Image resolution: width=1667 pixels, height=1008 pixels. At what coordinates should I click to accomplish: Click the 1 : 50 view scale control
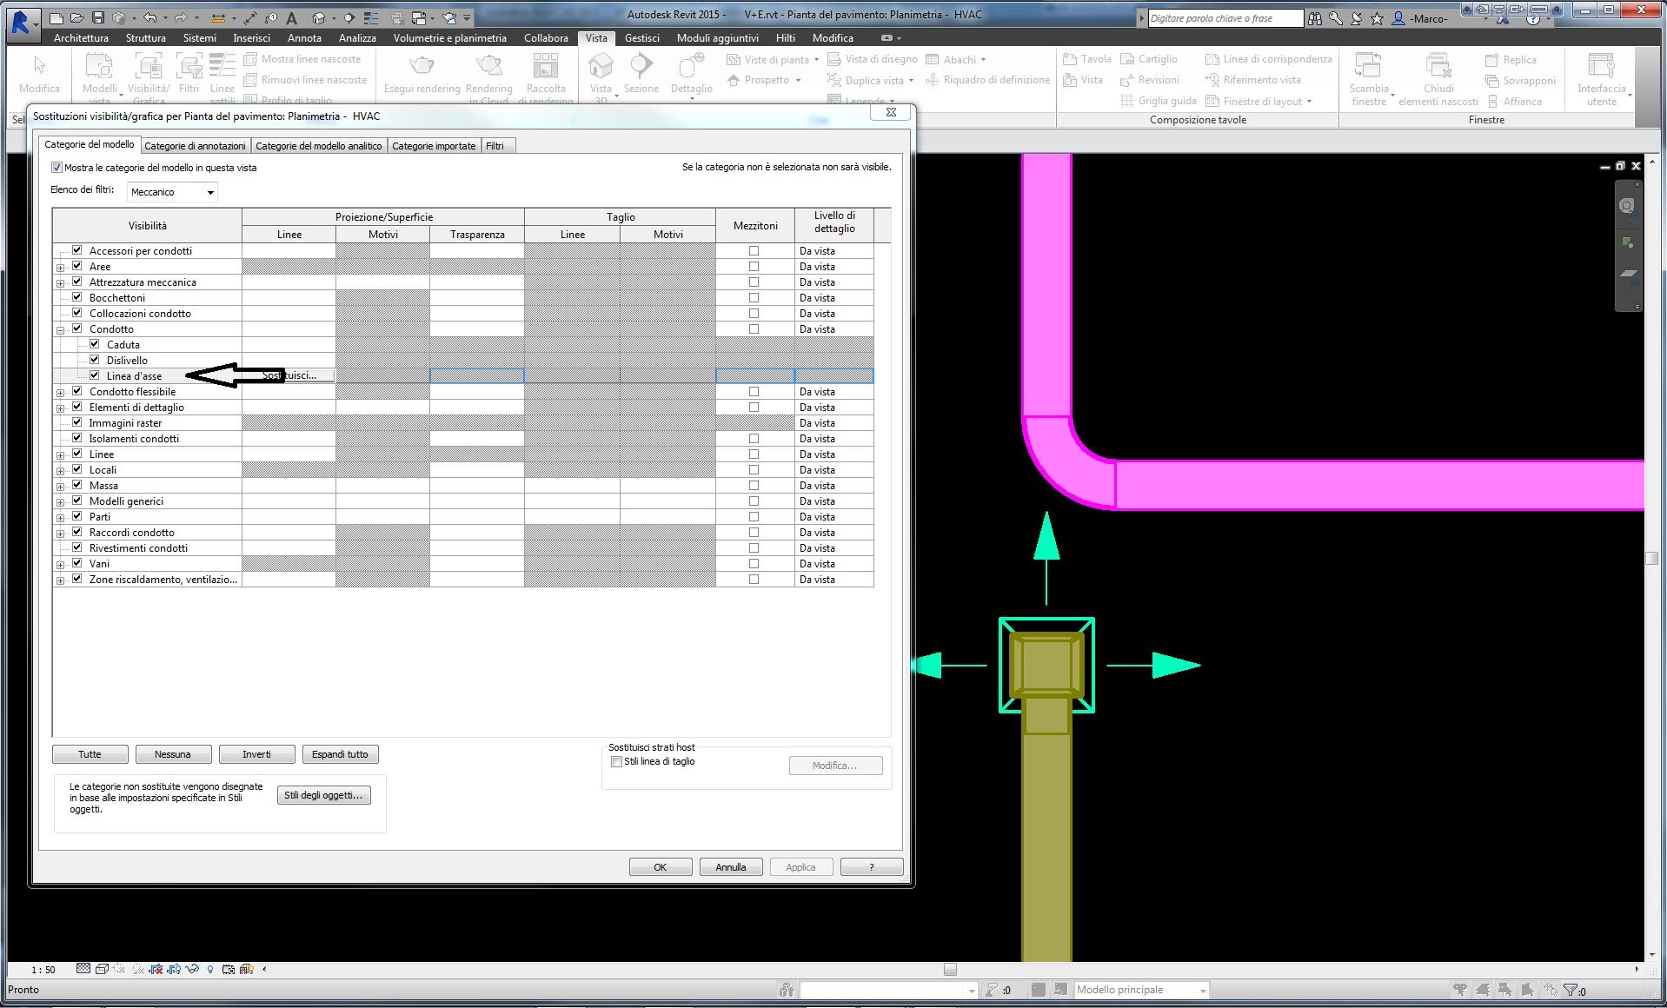(43, 970)
